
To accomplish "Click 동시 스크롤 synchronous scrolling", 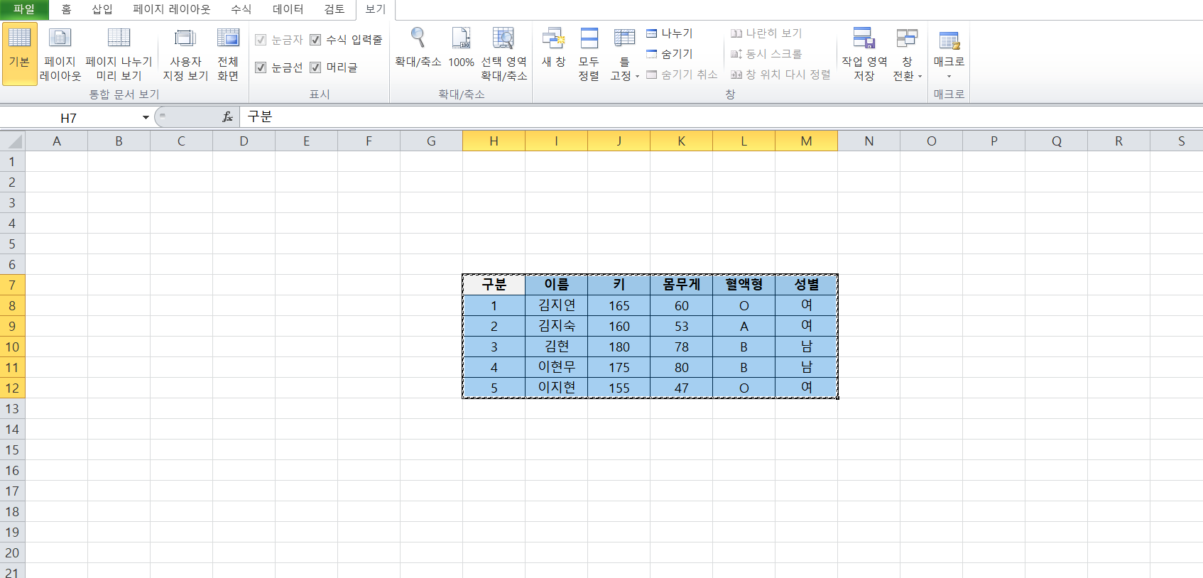I will [766, 54].
